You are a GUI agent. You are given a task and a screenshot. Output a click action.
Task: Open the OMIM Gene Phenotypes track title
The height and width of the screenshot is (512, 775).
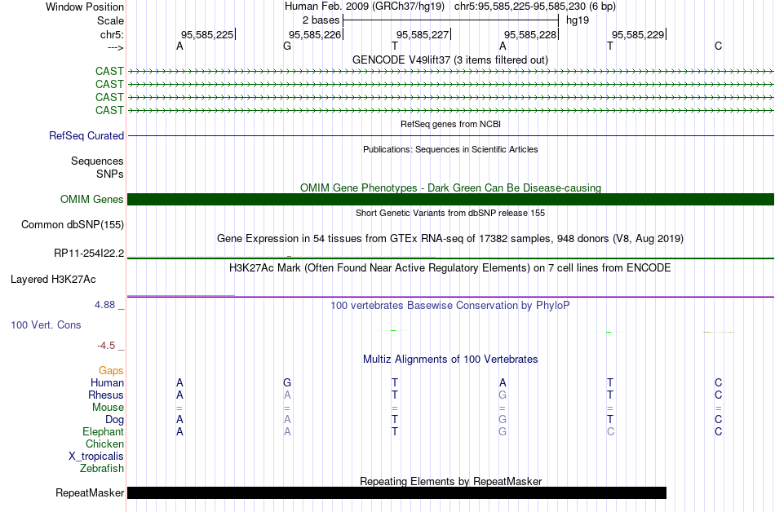point(450,188)
